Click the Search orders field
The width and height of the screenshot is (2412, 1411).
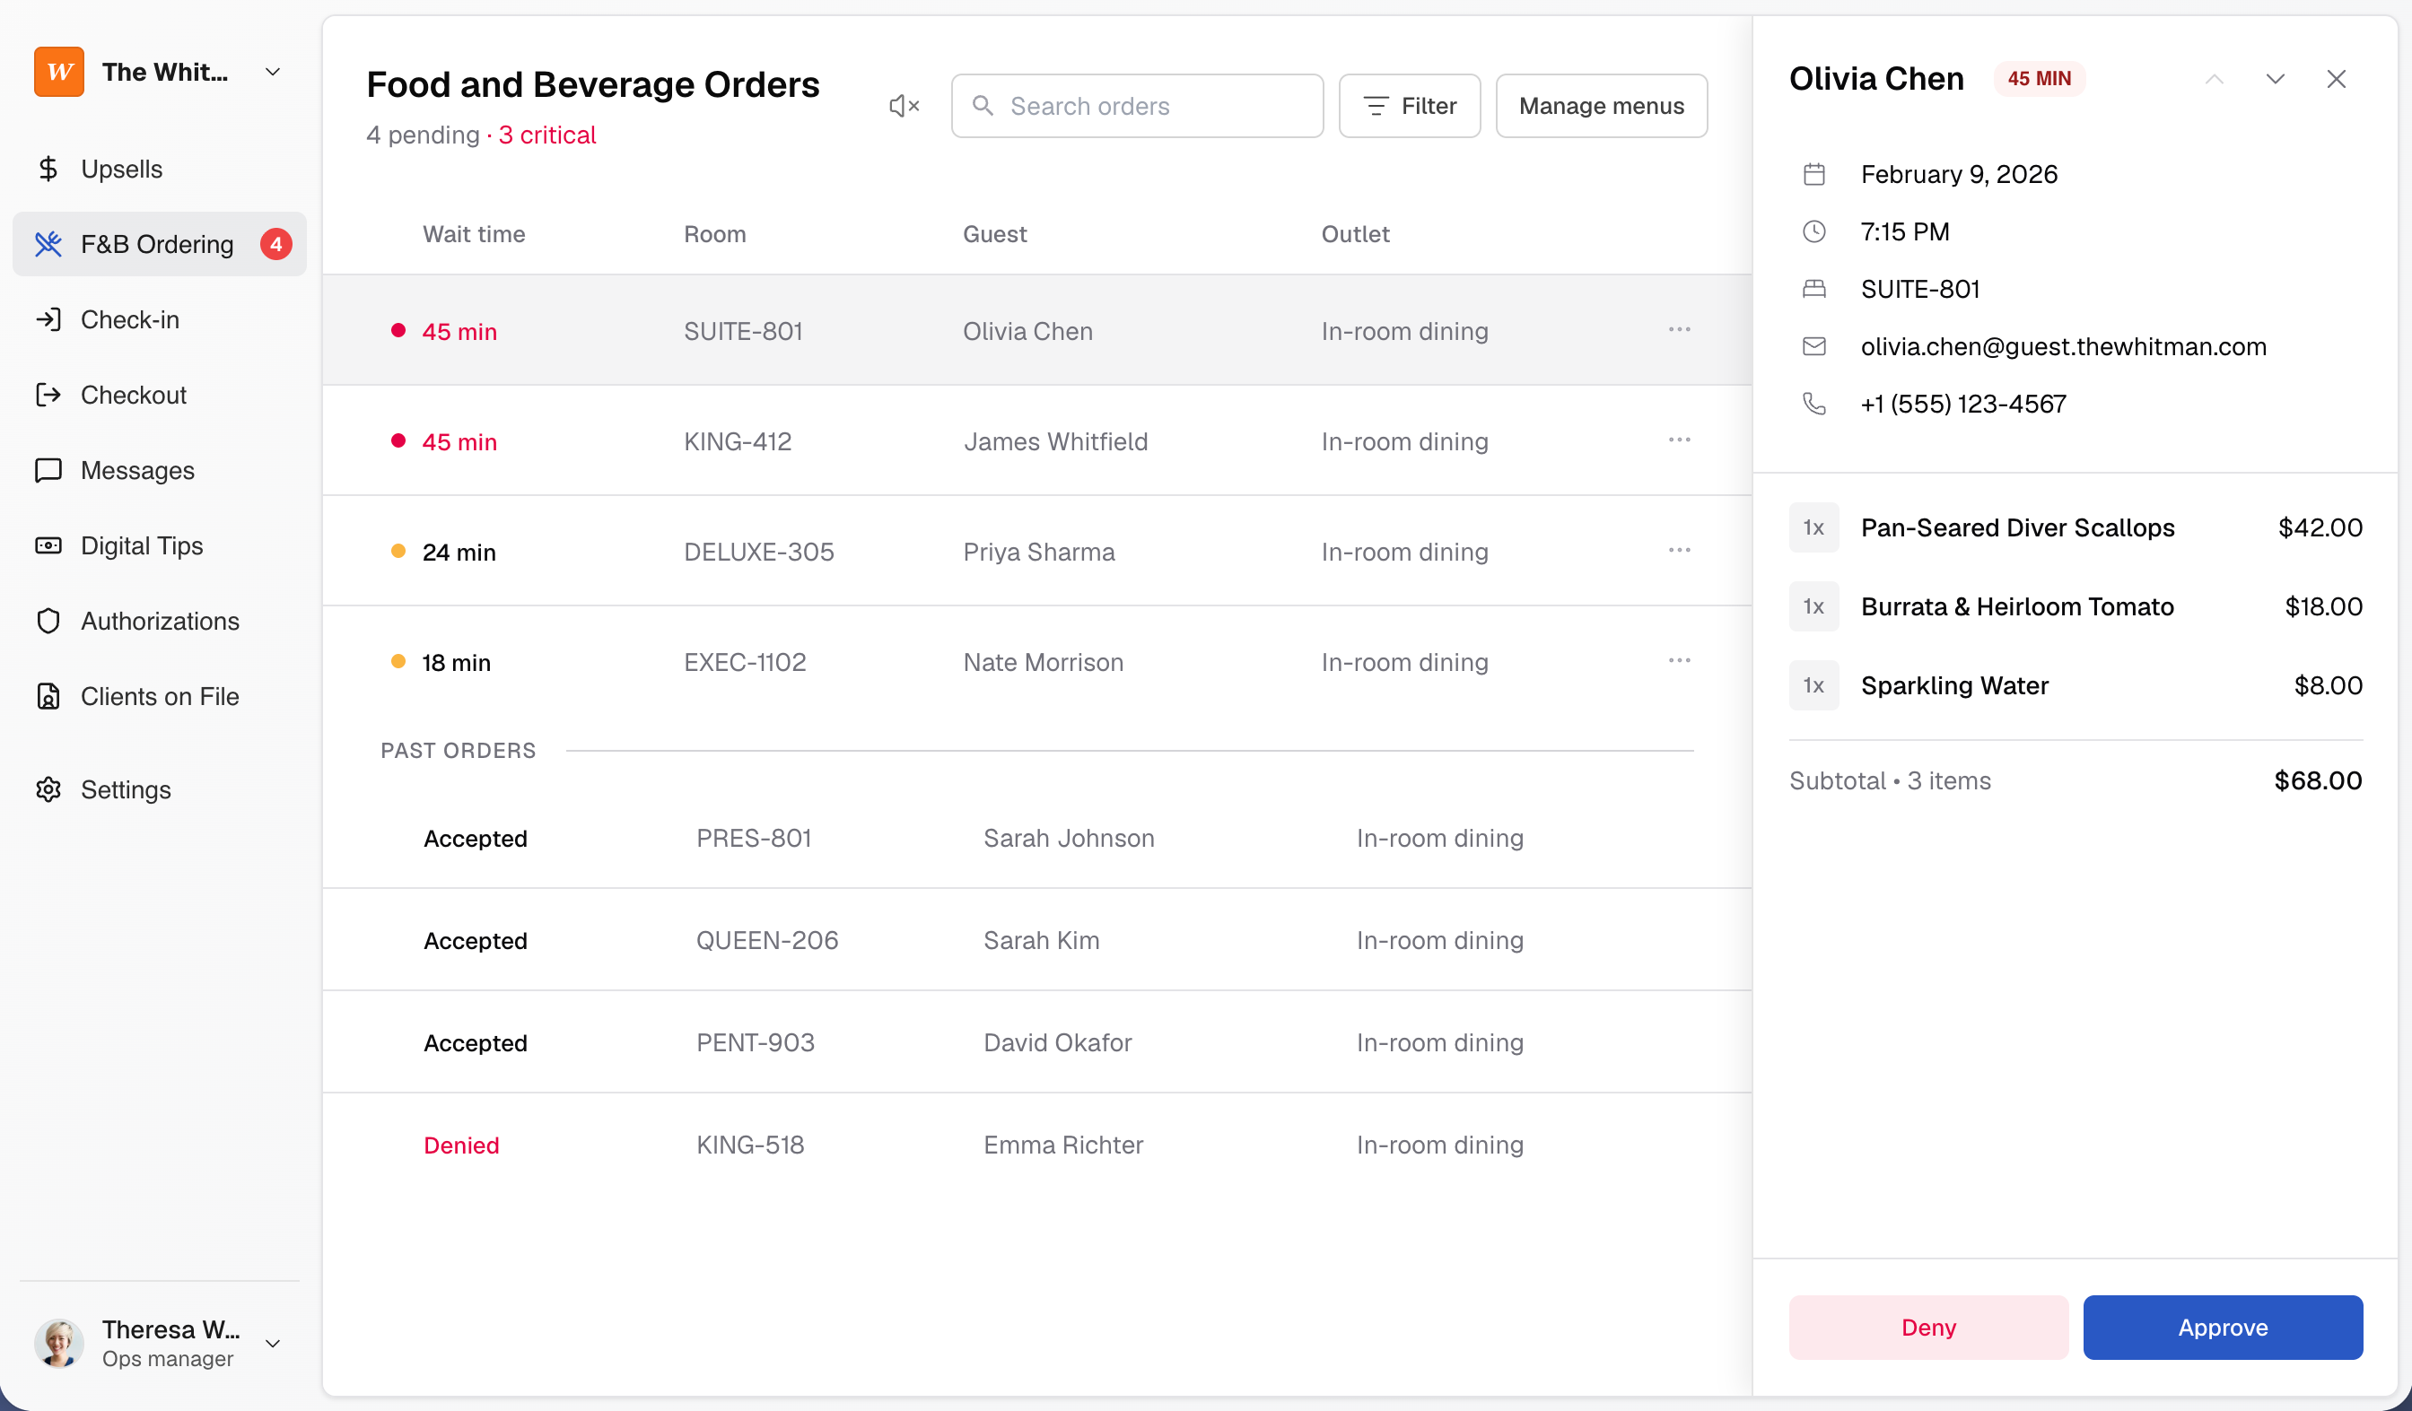click(x=1135, y=105)
